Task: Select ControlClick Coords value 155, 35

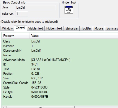Action: (x=36, y=83)
